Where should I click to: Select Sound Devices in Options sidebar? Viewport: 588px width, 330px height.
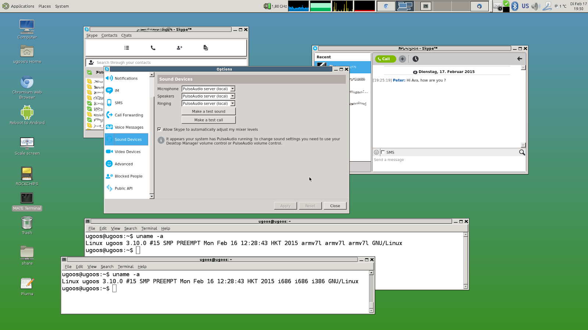click(x=126, y=139)
